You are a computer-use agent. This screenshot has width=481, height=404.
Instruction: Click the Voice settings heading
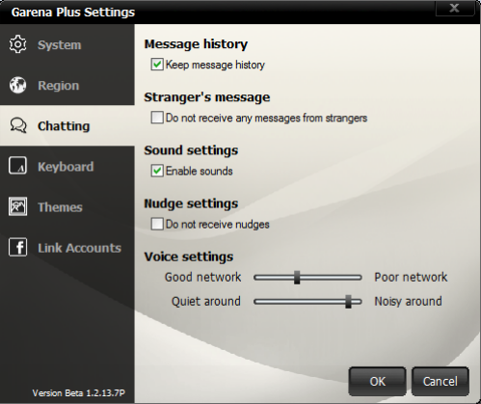point(189,256)
